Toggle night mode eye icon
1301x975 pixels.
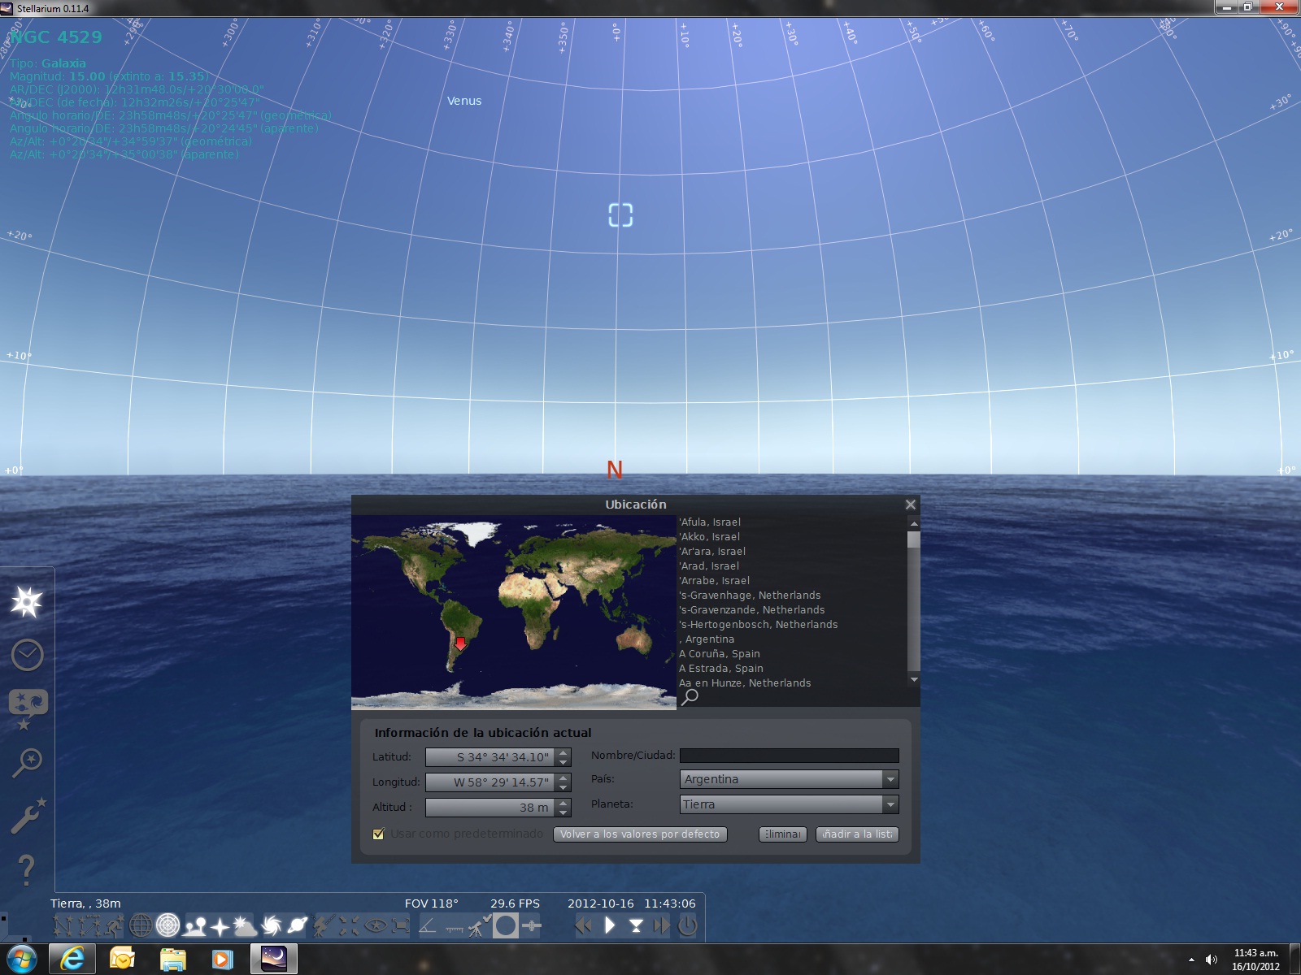(375, 925)
